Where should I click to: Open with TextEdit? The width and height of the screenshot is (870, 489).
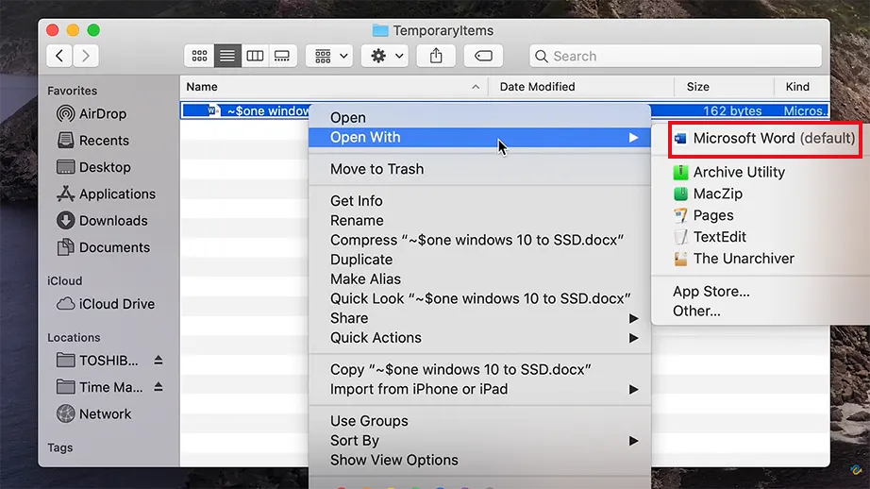(710, 237)
